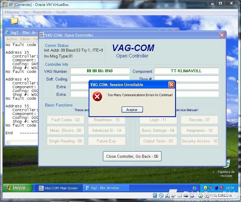
Task: Click Meas. Blocks - 08 button
Action: coord(66,130)
